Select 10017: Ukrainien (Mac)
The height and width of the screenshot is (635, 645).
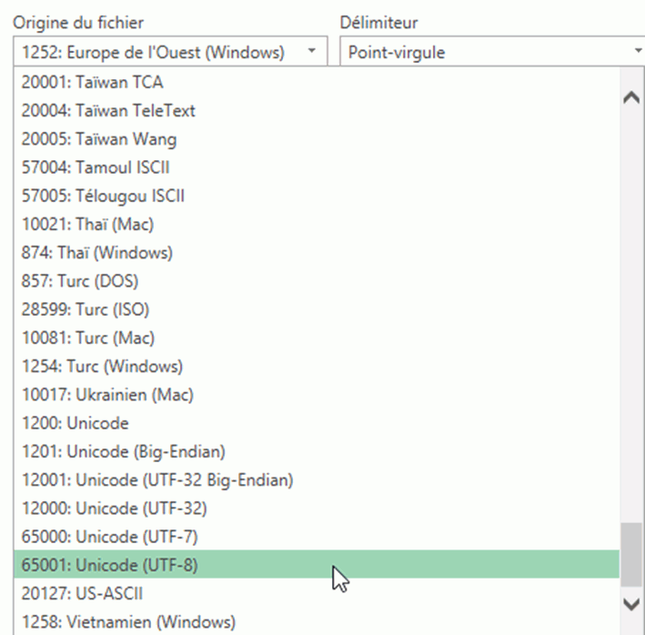pos(107,395)
